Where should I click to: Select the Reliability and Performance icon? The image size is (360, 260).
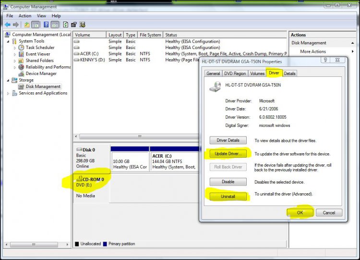pyautogui.click(x=21, y=67)
